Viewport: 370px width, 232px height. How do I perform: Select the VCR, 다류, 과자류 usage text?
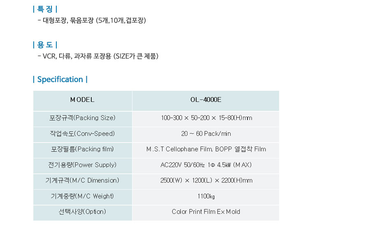pos(100,56)
